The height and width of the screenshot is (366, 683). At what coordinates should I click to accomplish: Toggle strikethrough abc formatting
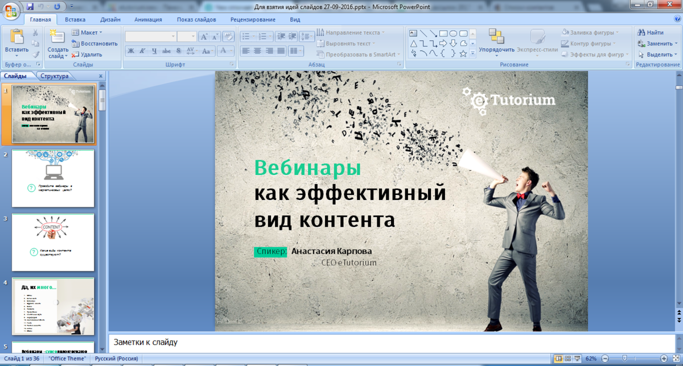pyautogui.click(x=166, y=51)
